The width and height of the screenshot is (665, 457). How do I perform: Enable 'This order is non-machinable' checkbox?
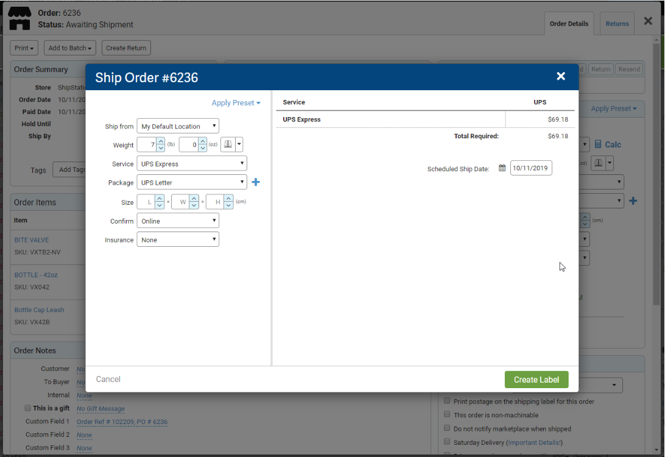(447, 414)
